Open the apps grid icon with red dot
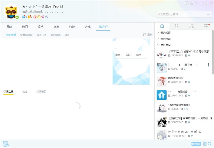Screen dimensions: 214x148 click(x=206, y=26)
